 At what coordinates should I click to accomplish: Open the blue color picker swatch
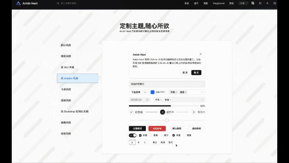click(153, 92)
